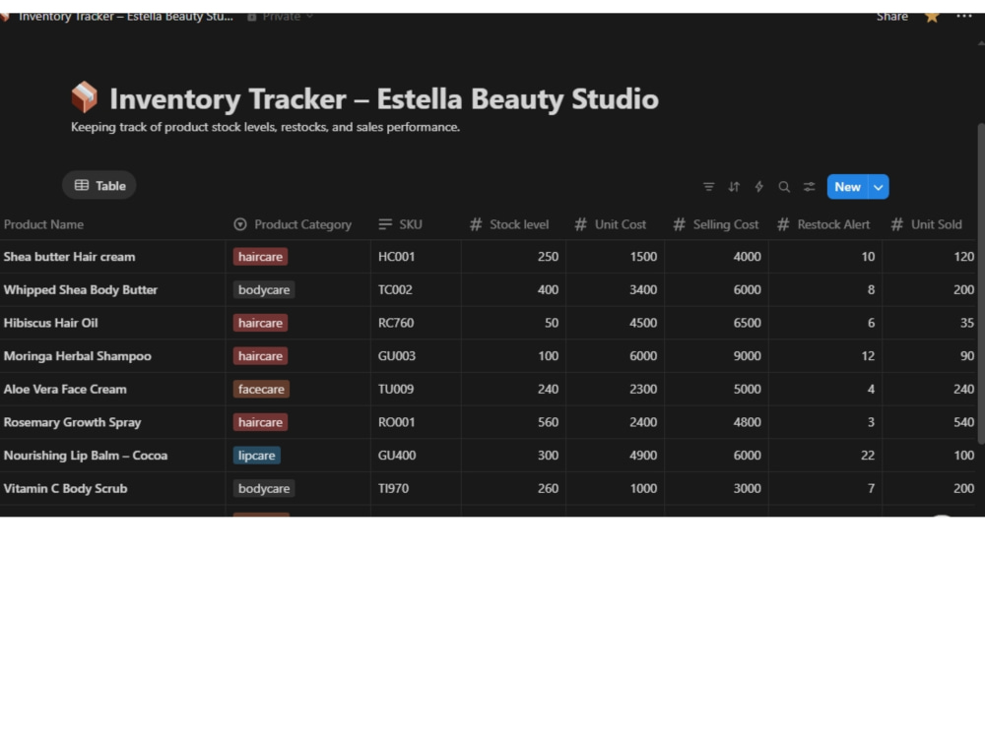This screenshot has width=985, height=738.
Task: Open the Whipped Shea Body Butter row
Action: (81, 290)
